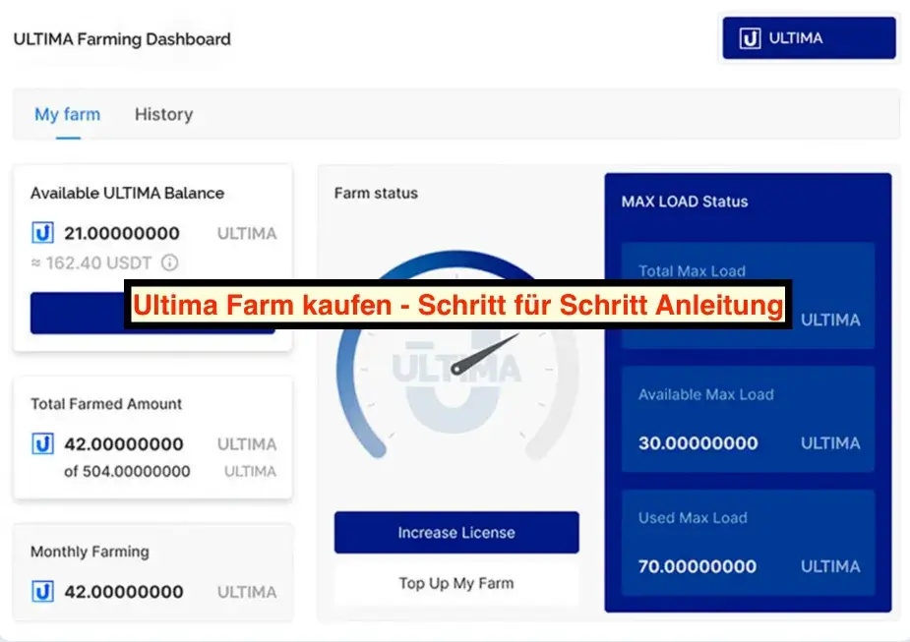910x642 pixels.
Task: Click the Available Max Load label
Action: pyautogui.click(x=706, y=395)
